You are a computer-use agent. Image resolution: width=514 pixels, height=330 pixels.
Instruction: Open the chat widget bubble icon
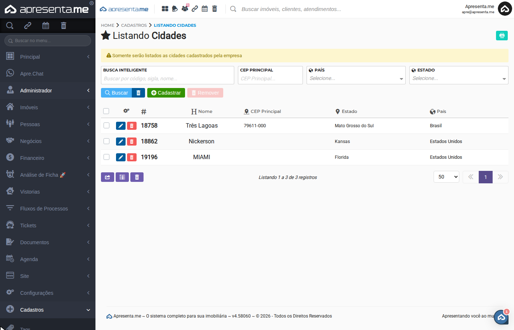501,317
